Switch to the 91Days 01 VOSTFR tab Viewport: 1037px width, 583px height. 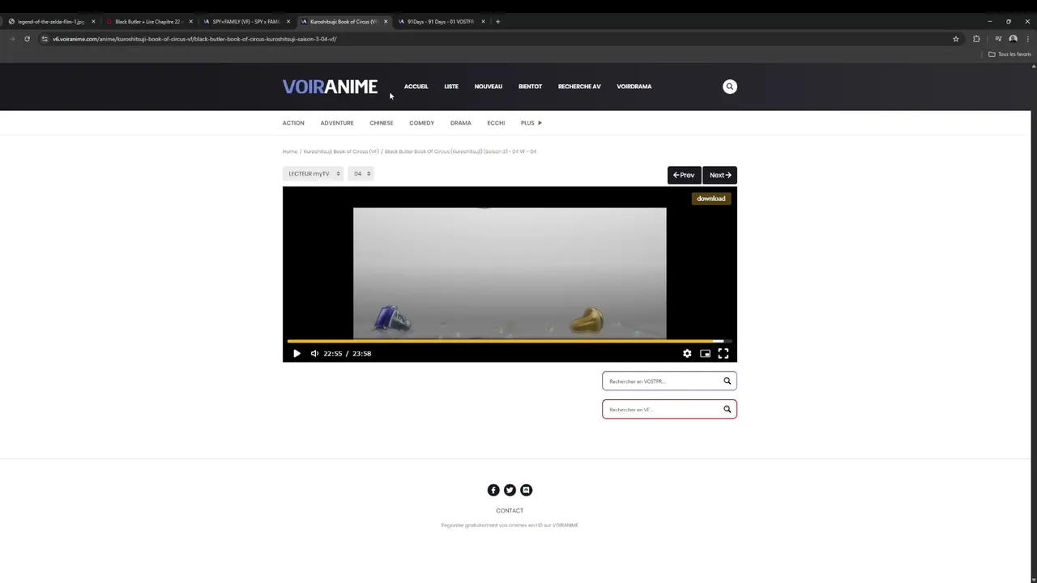pos(440,22)
